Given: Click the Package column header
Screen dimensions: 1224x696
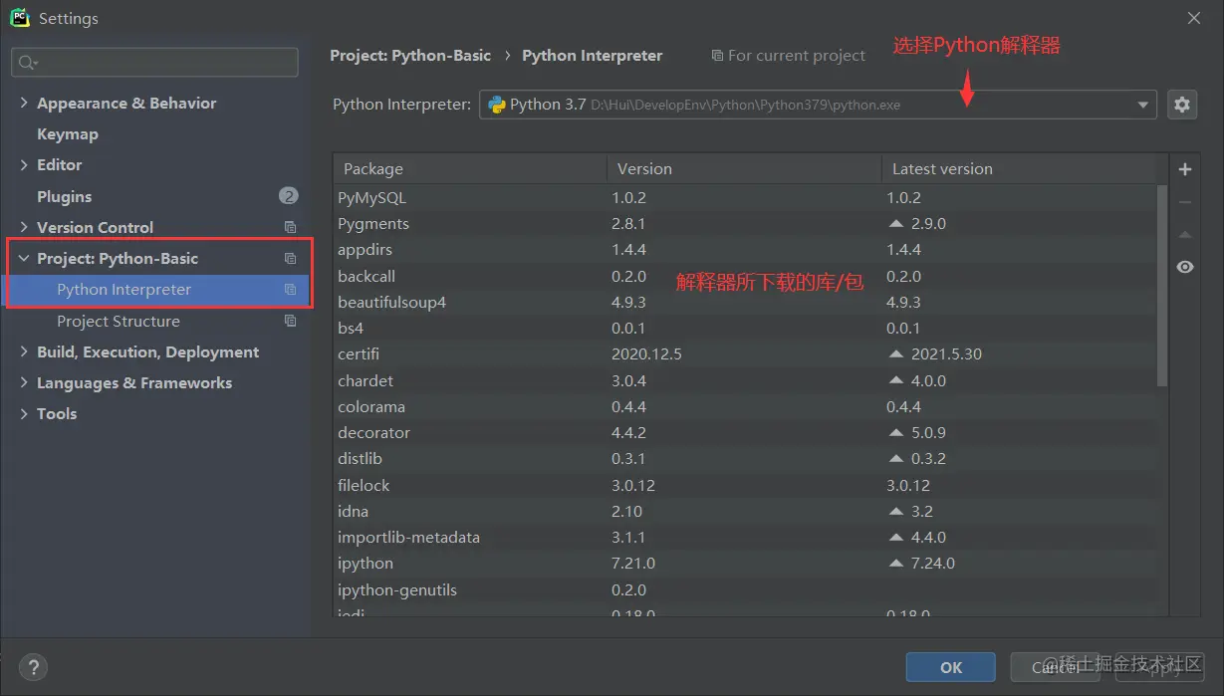Looking at the screenshot, I should click(x=470, y=168).
